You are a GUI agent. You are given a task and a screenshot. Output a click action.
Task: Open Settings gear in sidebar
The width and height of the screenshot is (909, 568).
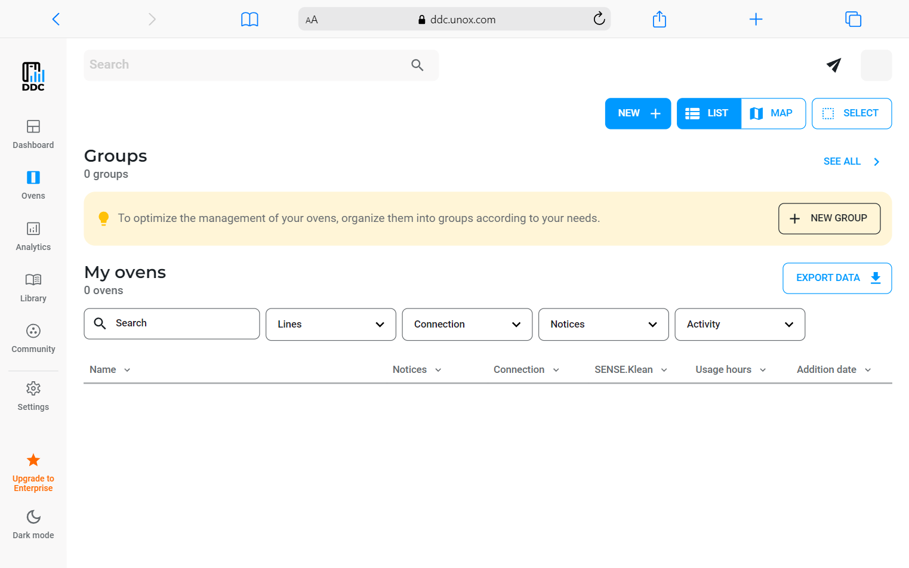(33, 389)
